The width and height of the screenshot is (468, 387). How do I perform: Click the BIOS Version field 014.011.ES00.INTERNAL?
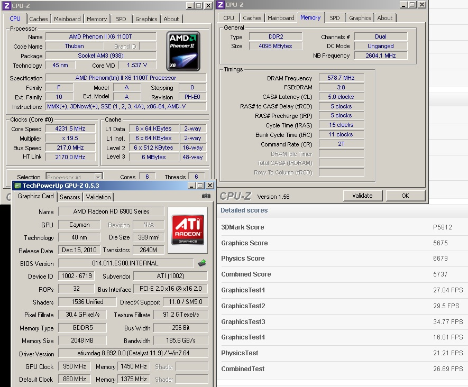[126, 263]
